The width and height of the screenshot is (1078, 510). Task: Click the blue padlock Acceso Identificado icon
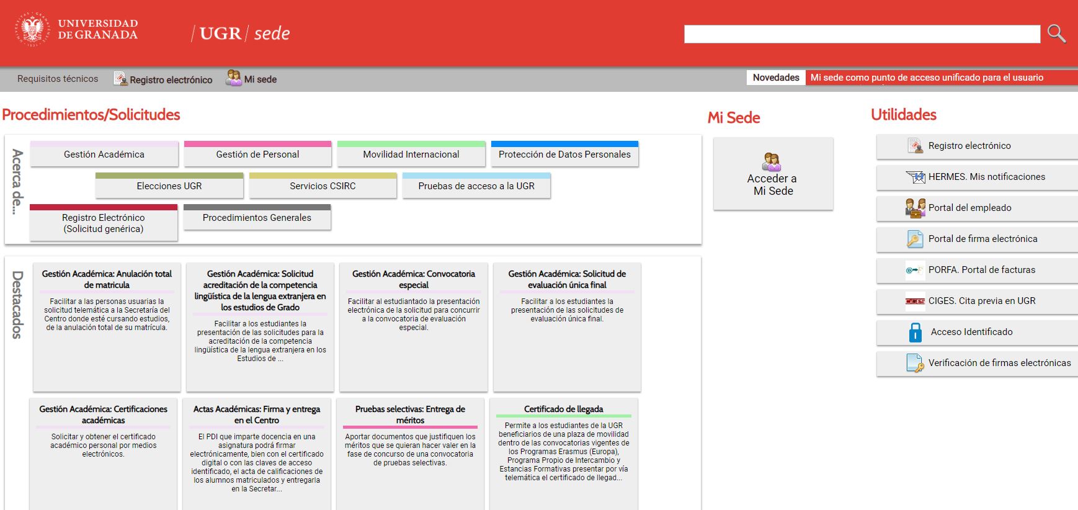915,333
